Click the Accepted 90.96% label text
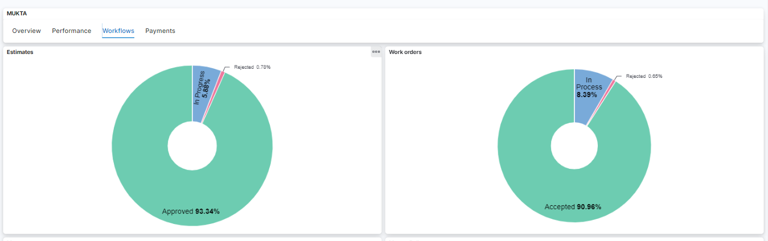Image resolution: width=768 pixels, height=241 pixels. (x=573, y=207)
